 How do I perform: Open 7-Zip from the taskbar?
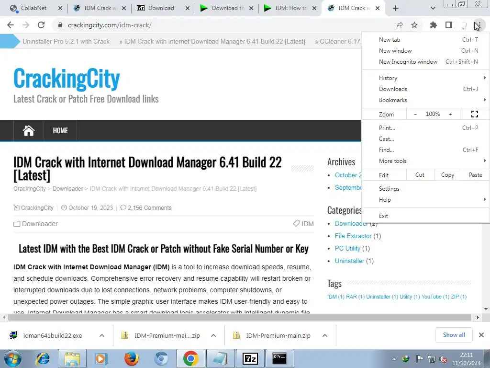coord(250,358)
